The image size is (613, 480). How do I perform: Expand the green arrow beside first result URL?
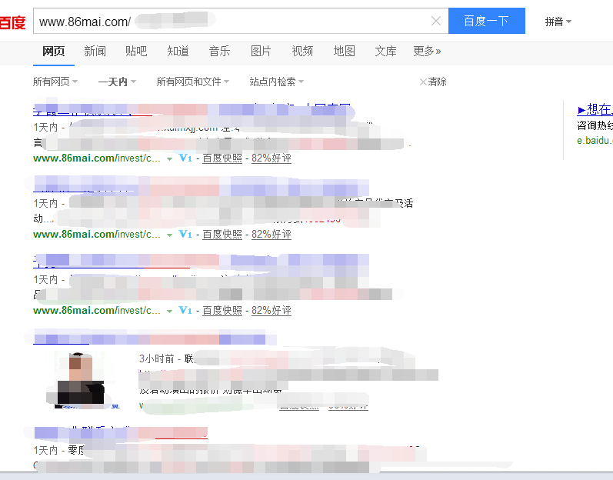169,158
